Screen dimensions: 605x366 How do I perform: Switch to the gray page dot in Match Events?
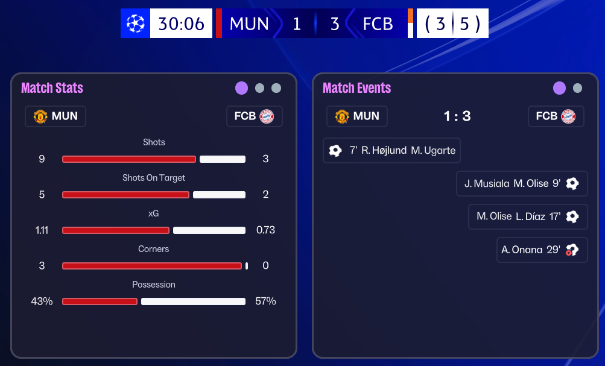577,88
